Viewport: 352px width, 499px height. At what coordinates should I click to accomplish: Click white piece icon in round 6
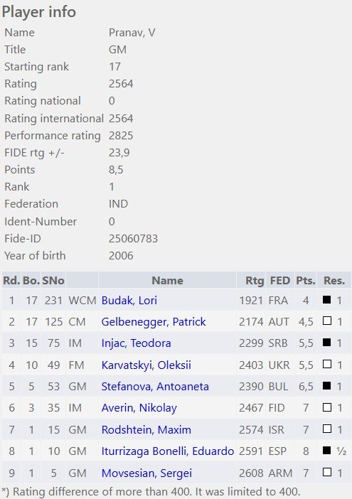click(327, 407)
